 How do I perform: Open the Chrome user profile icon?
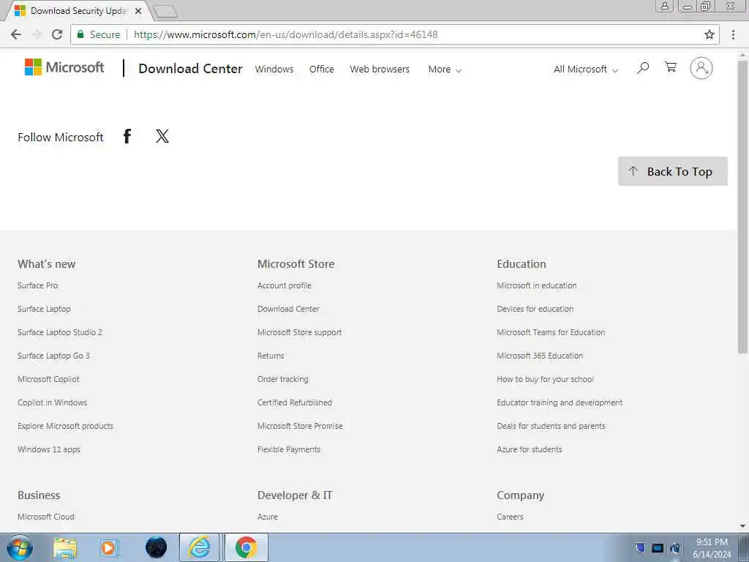coord(664,6)
